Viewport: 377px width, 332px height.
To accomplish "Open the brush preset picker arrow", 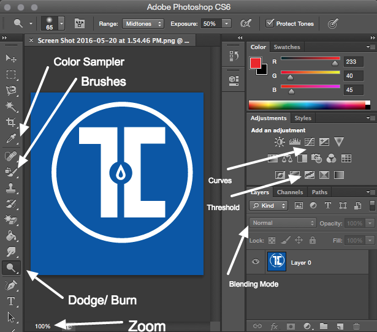I will click(61, 23).
